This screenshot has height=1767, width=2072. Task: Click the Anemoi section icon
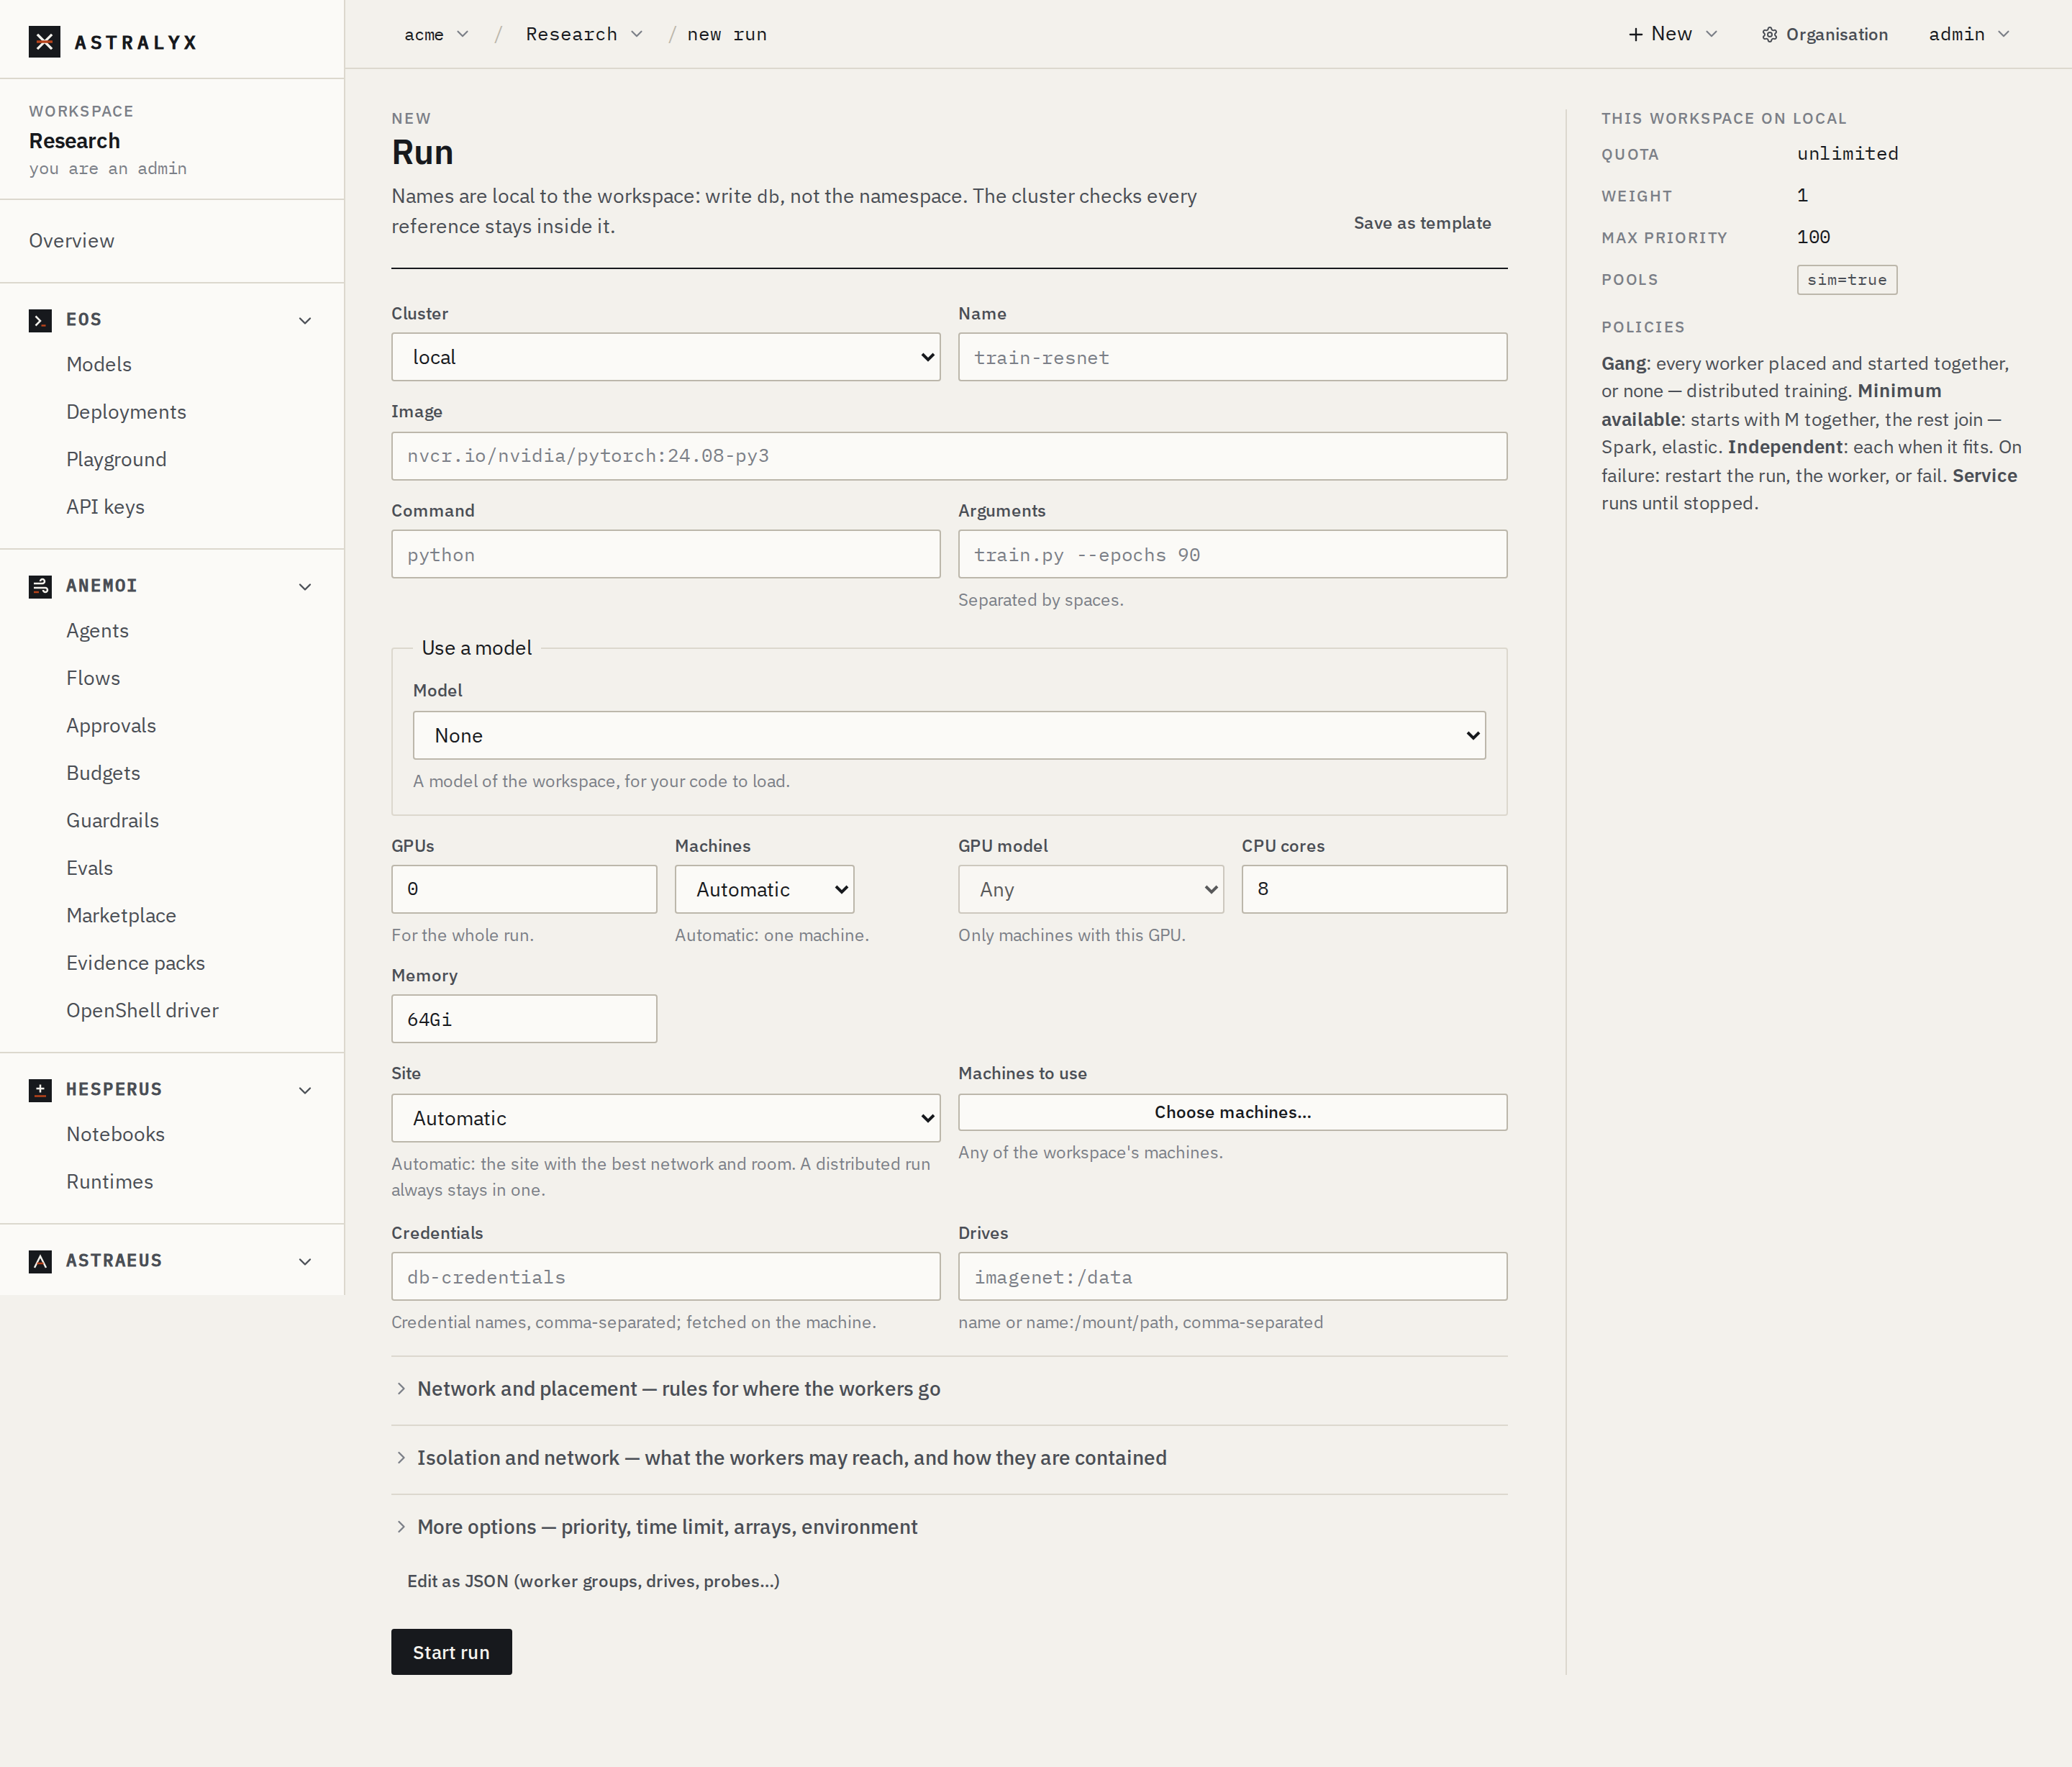(40, 586)
